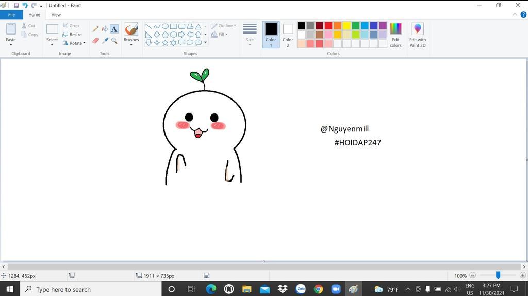Pick the red color swatch
The image size is (528, 296).
328,26
